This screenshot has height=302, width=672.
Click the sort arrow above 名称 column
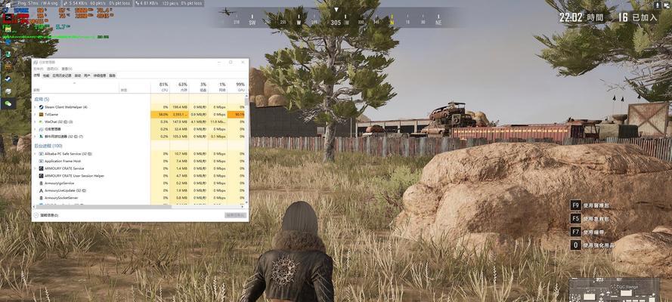click(74, 82)
